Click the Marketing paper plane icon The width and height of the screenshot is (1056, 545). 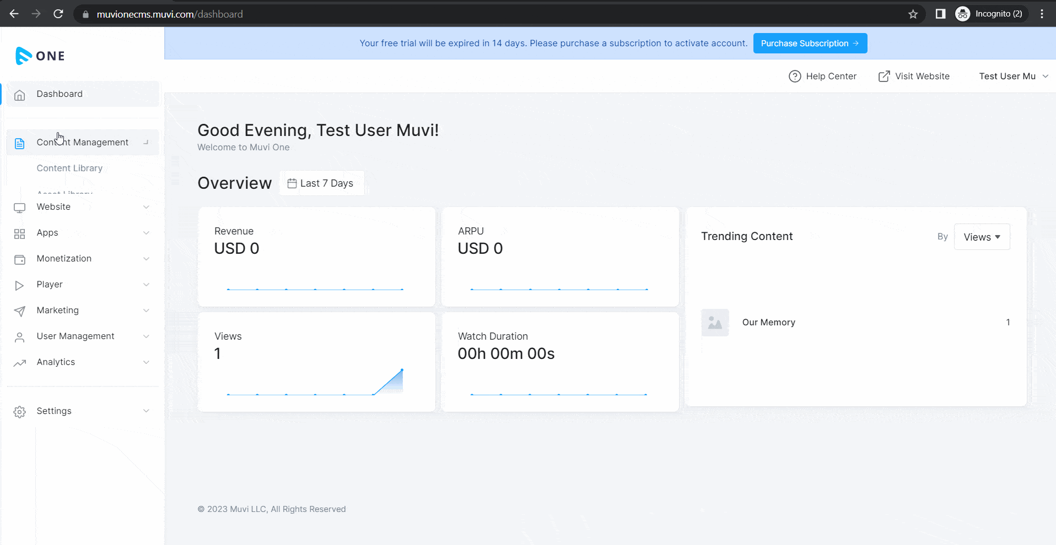click(20, 311)
